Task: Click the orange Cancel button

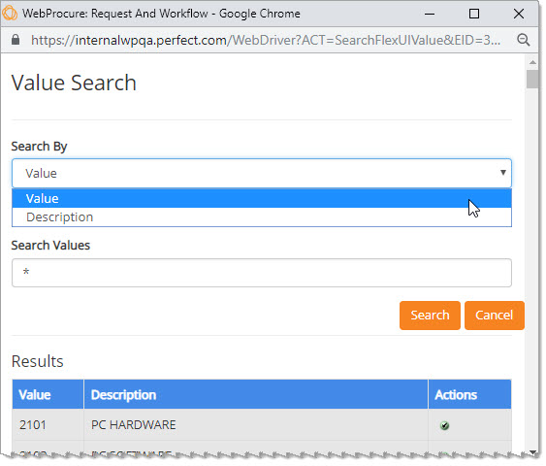Action: (495, 316)
